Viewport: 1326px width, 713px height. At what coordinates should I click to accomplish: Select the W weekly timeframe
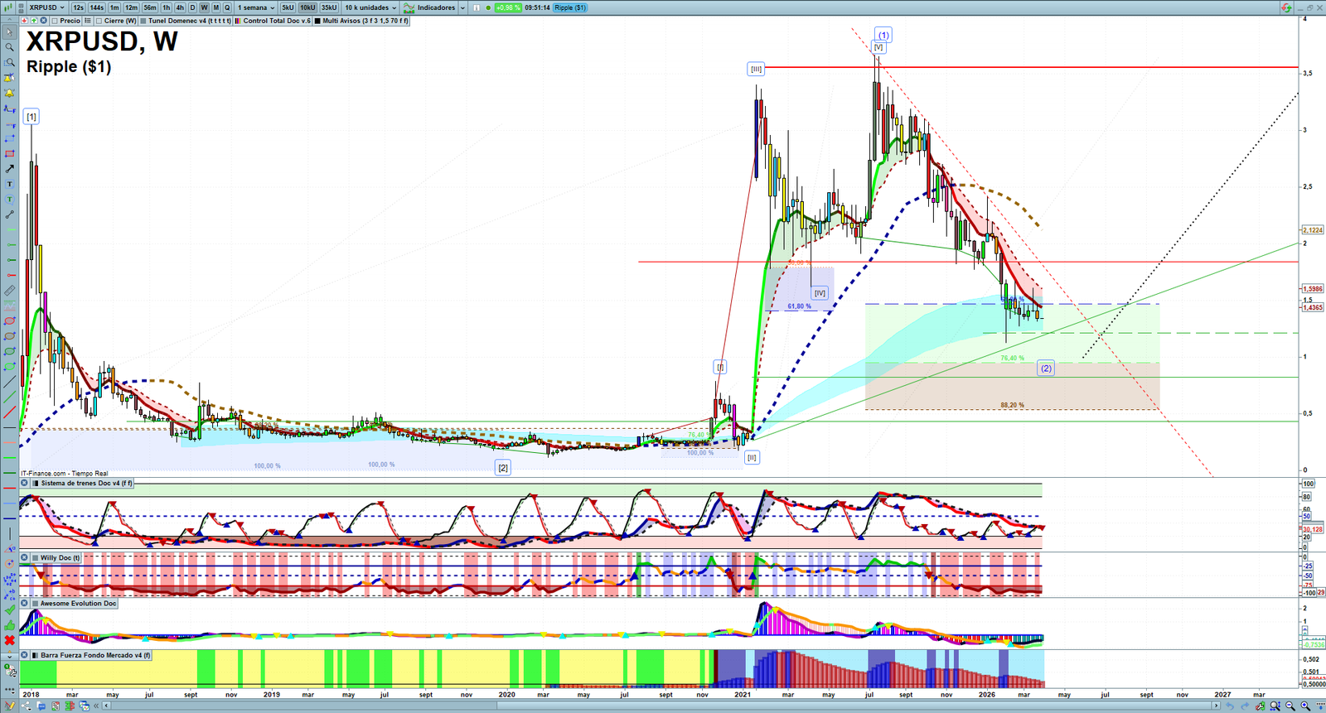pos(204,7)
